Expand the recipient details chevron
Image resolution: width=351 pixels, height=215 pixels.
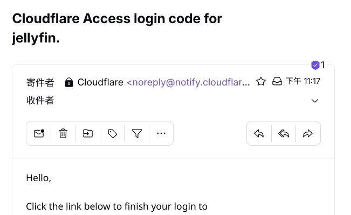(x=315, y=101)
